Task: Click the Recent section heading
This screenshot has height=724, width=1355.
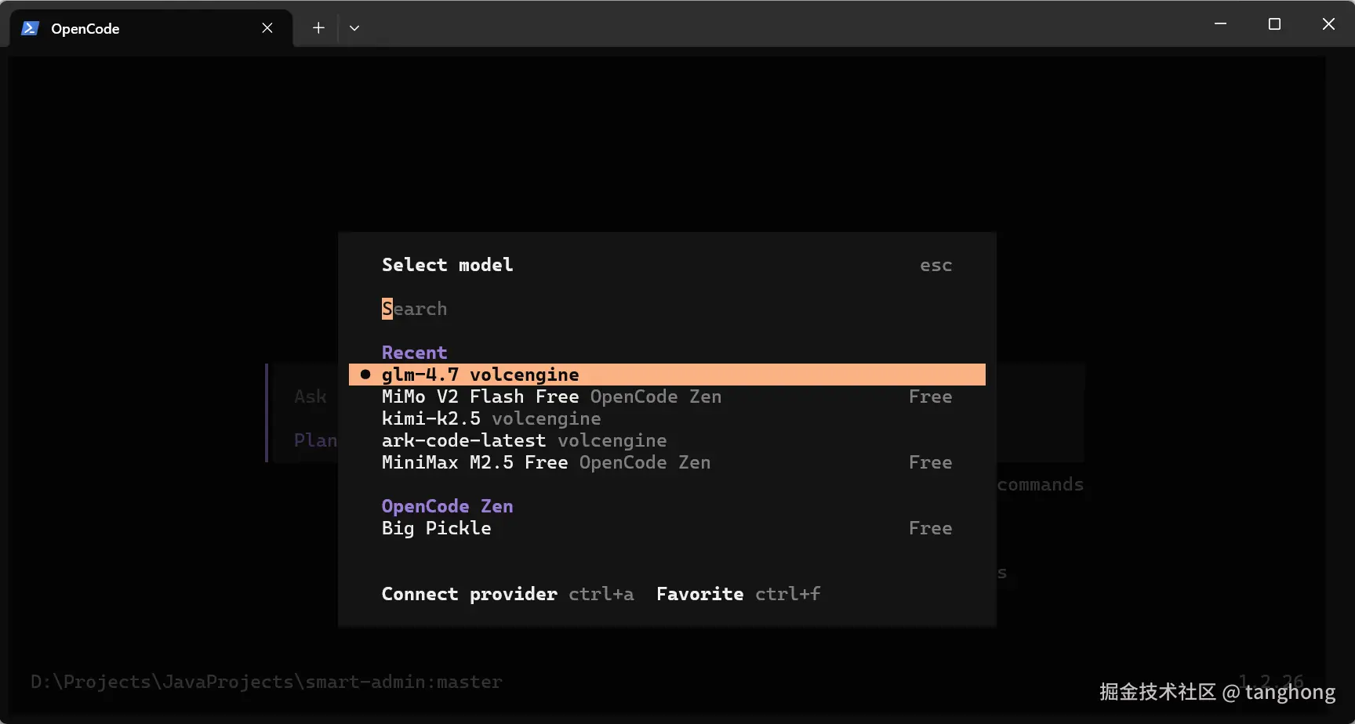Action: 414,353
